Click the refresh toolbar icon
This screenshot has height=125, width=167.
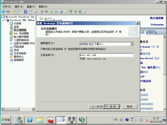coord(35,11)
